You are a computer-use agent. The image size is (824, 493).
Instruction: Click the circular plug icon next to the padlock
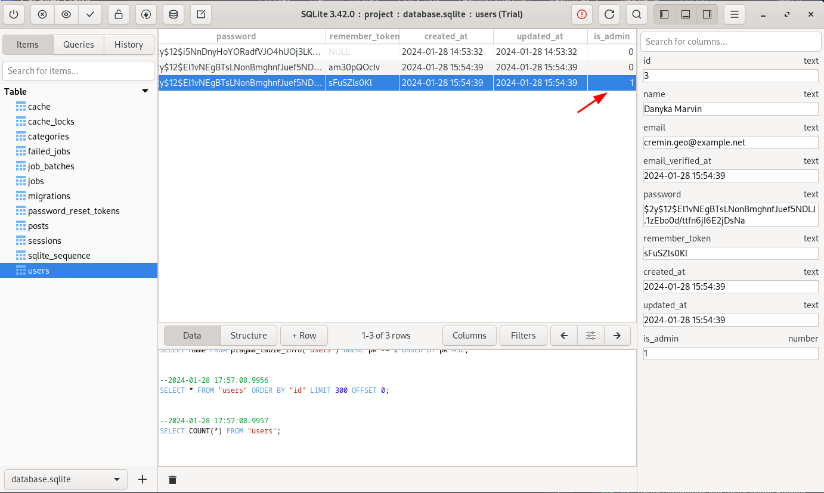point(146,14)
